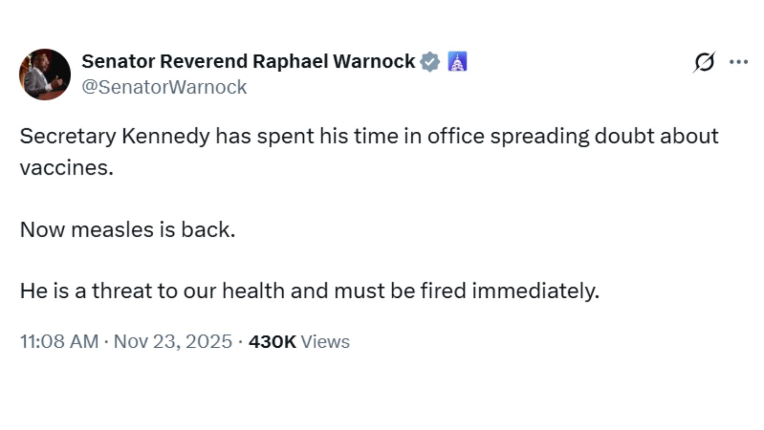Click the 430K view count number
Viewport: 764px width, 430px height.
point(272,342)
